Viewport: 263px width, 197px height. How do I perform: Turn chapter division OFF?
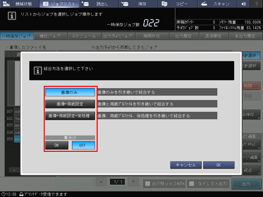click(x=83, y=145)
